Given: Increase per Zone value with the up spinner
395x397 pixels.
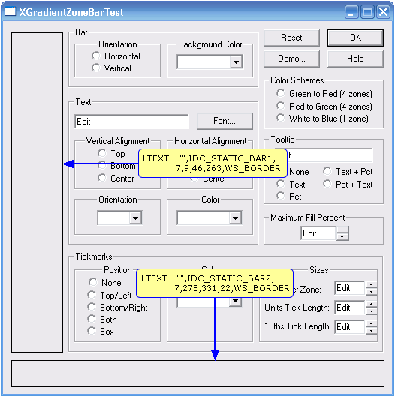Looking at the screenshot, I should [x=371, y=284].
